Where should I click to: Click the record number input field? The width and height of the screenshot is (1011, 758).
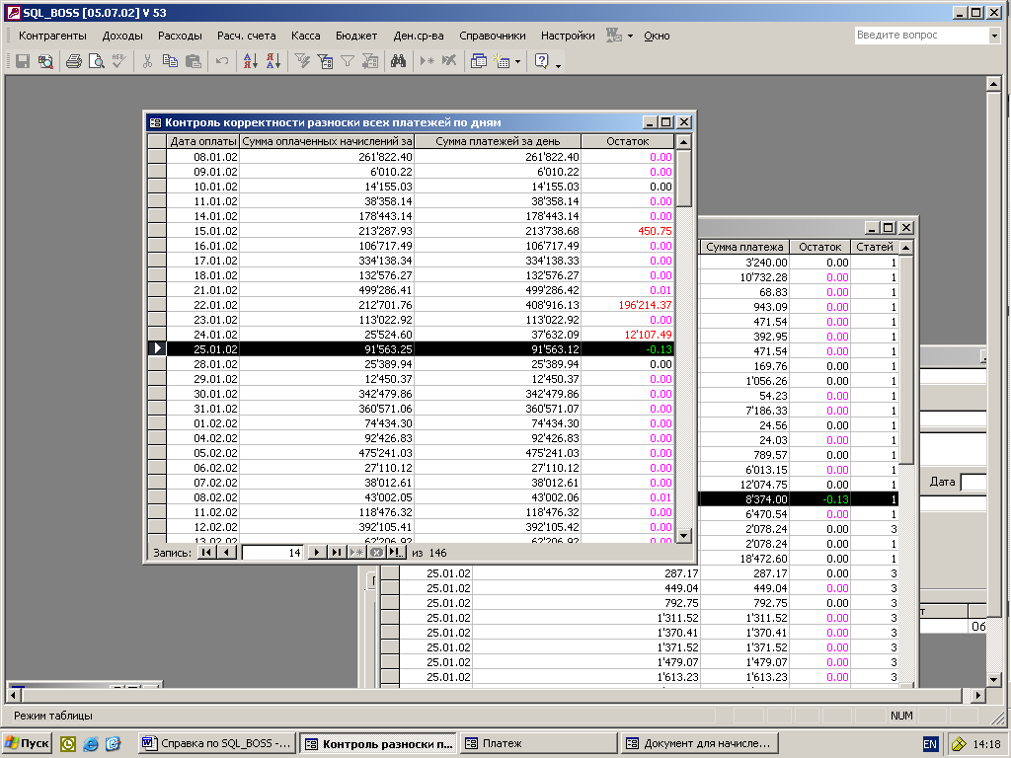pyautogui.click(x=272, y=553)
